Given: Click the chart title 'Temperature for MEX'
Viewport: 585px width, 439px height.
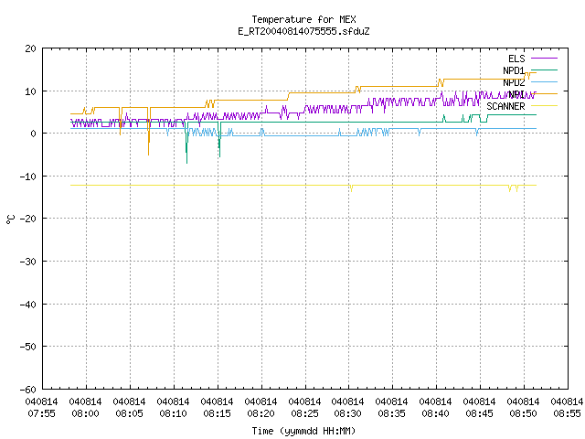Looking at the screenshot, I should point(303,19).
